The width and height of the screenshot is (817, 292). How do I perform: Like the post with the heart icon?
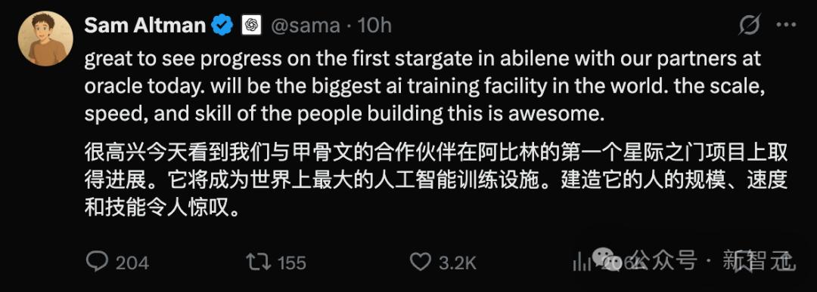click(x=420, y=263)
